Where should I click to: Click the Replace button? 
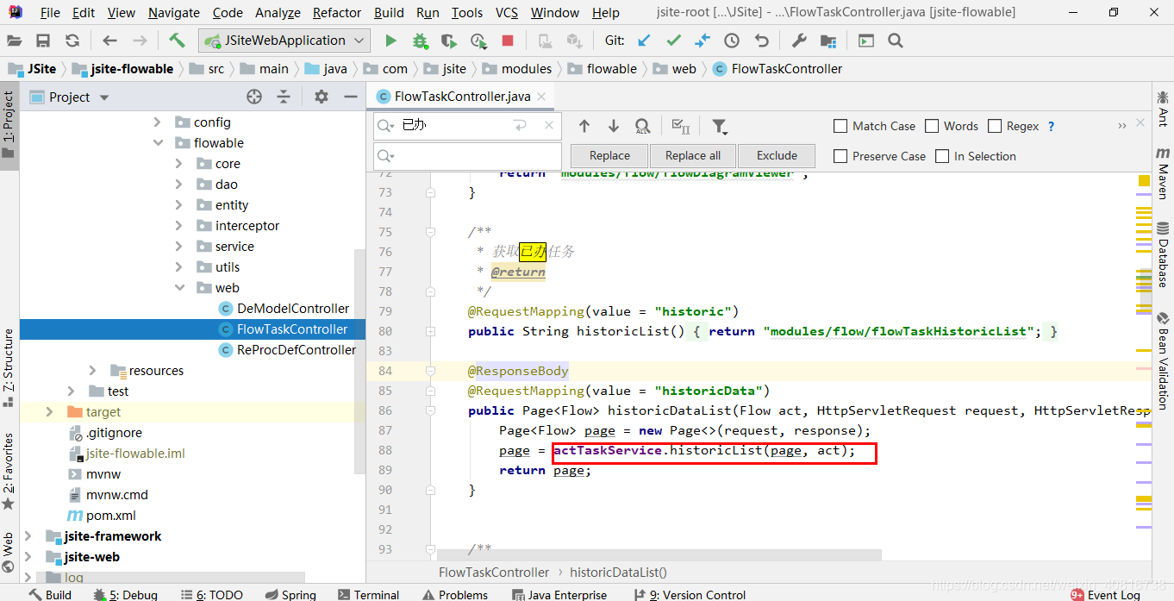pyautogui.click(x=609, y=156)
